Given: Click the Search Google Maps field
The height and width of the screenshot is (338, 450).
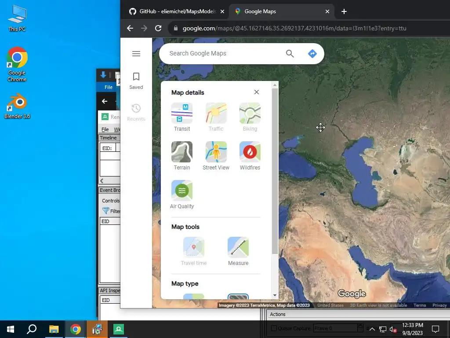Looking at the screenshot, I should click(x=224, y=53).
